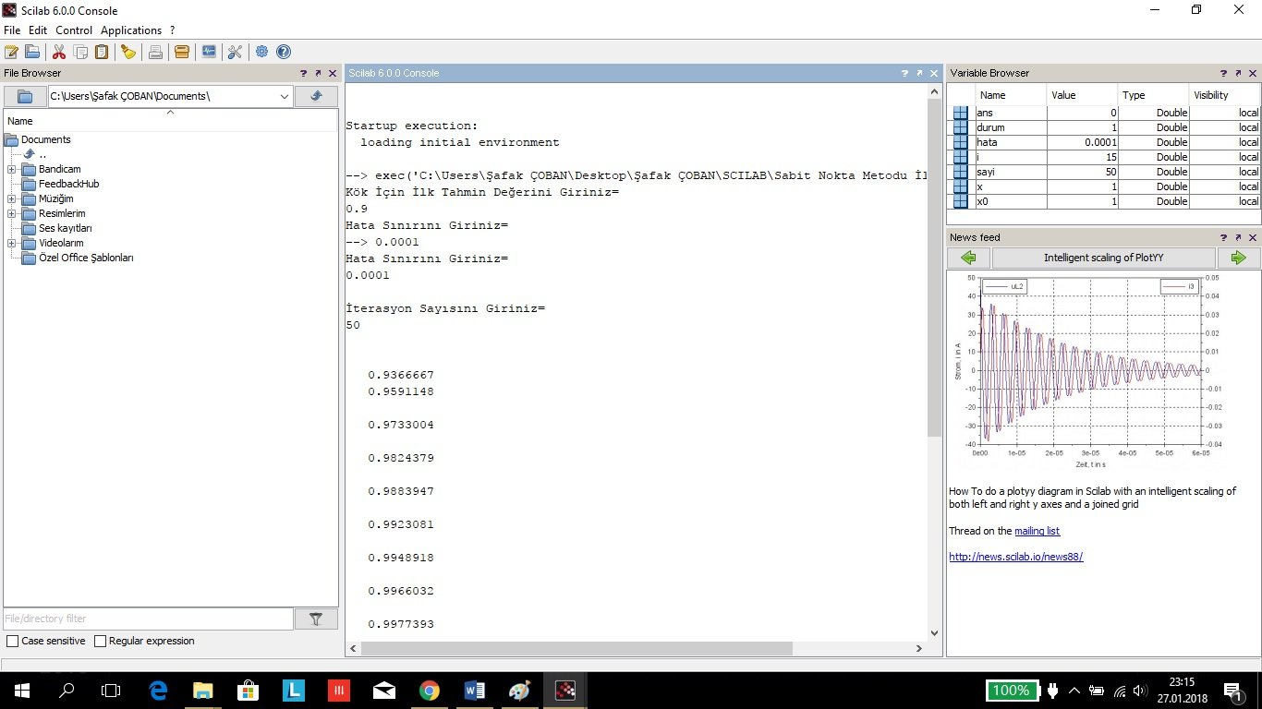The height and width of the screenshot is (709, 1262).
Task: Enable the Regular expression checkbox
Action: click(101, 641)
